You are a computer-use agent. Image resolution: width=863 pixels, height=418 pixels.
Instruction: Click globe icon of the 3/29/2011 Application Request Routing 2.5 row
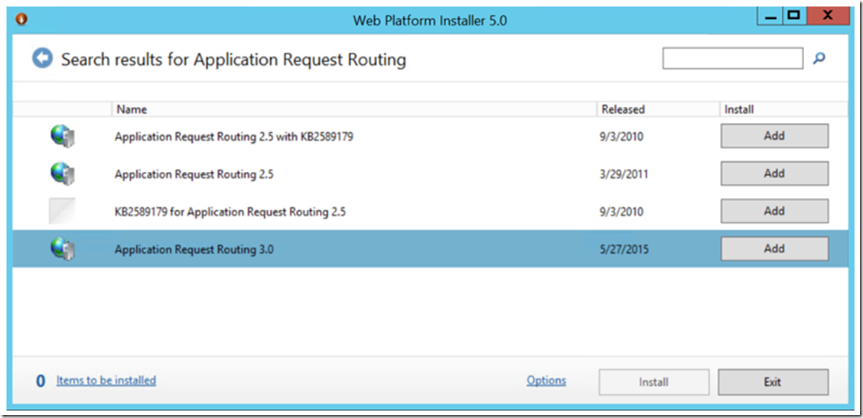pos(63,173)
